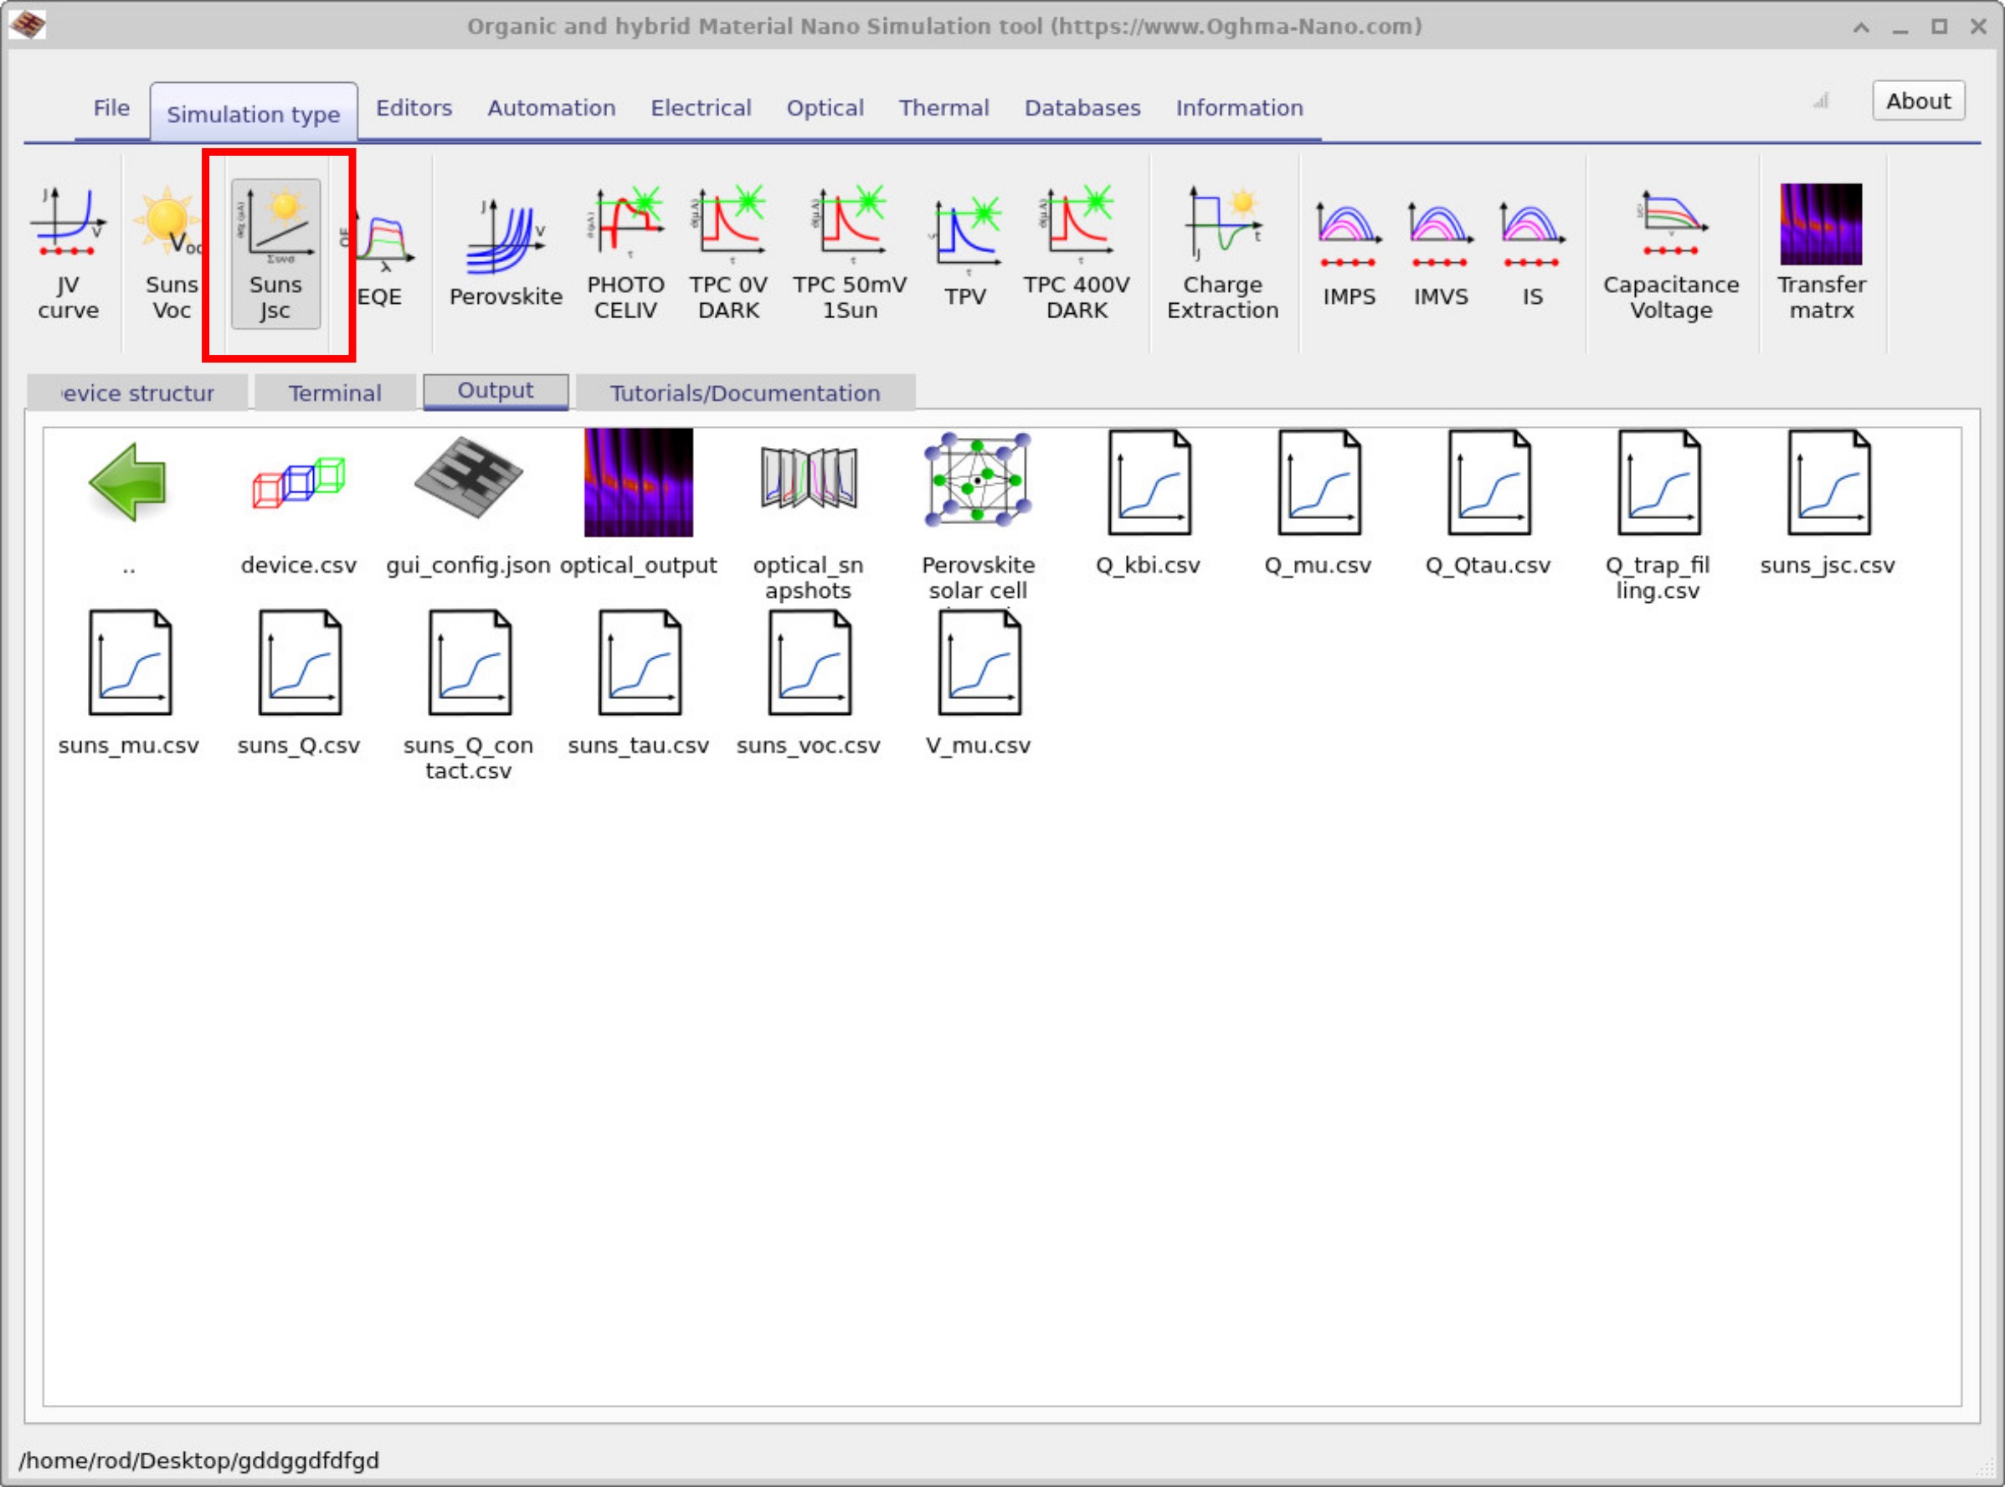Choose the Perovskite simulation mode

505,254
